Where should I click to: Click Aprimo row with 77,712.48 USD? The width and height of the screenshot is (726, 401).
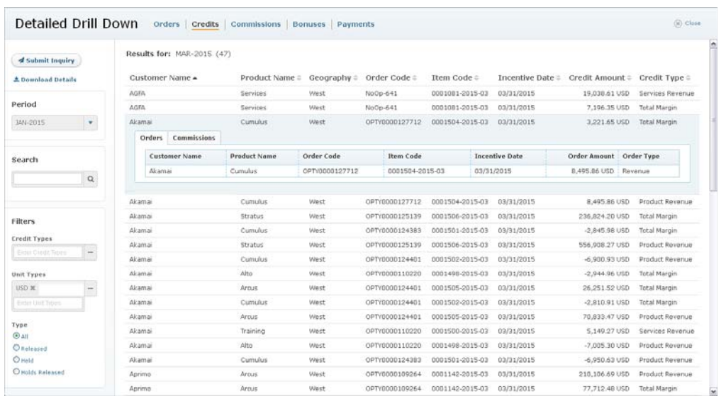[412, 388]
